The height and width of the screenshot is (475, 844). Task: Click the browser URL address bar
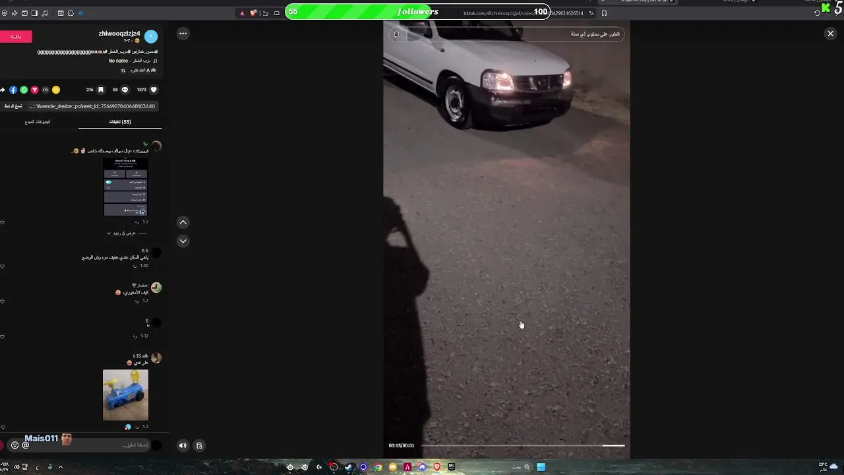(524, 13)
